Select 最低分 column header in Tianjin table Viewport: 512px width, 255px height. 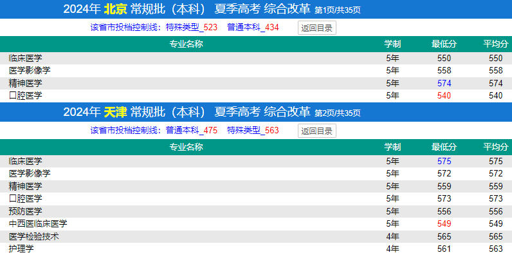tap(444, 147)
